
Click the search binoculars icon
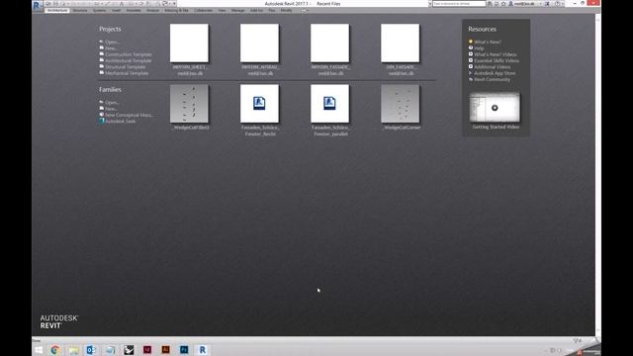(490, 4)
